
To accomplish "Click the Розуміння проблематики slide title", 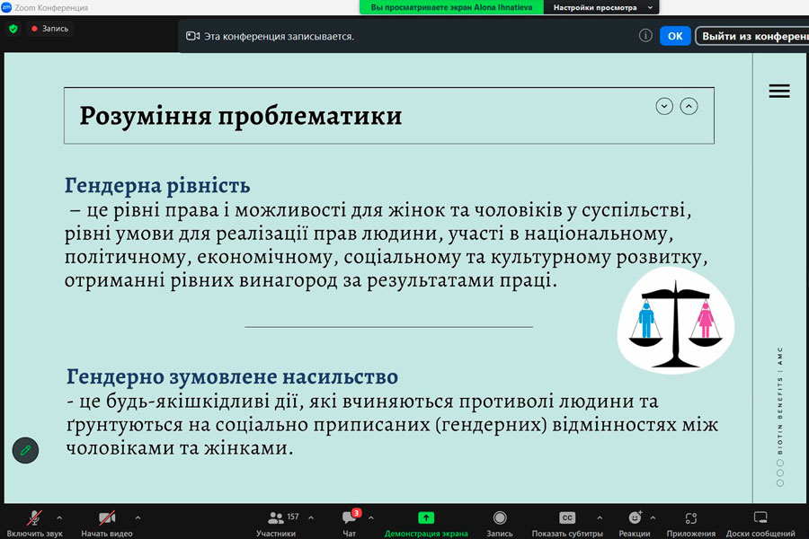I will 240,116.
